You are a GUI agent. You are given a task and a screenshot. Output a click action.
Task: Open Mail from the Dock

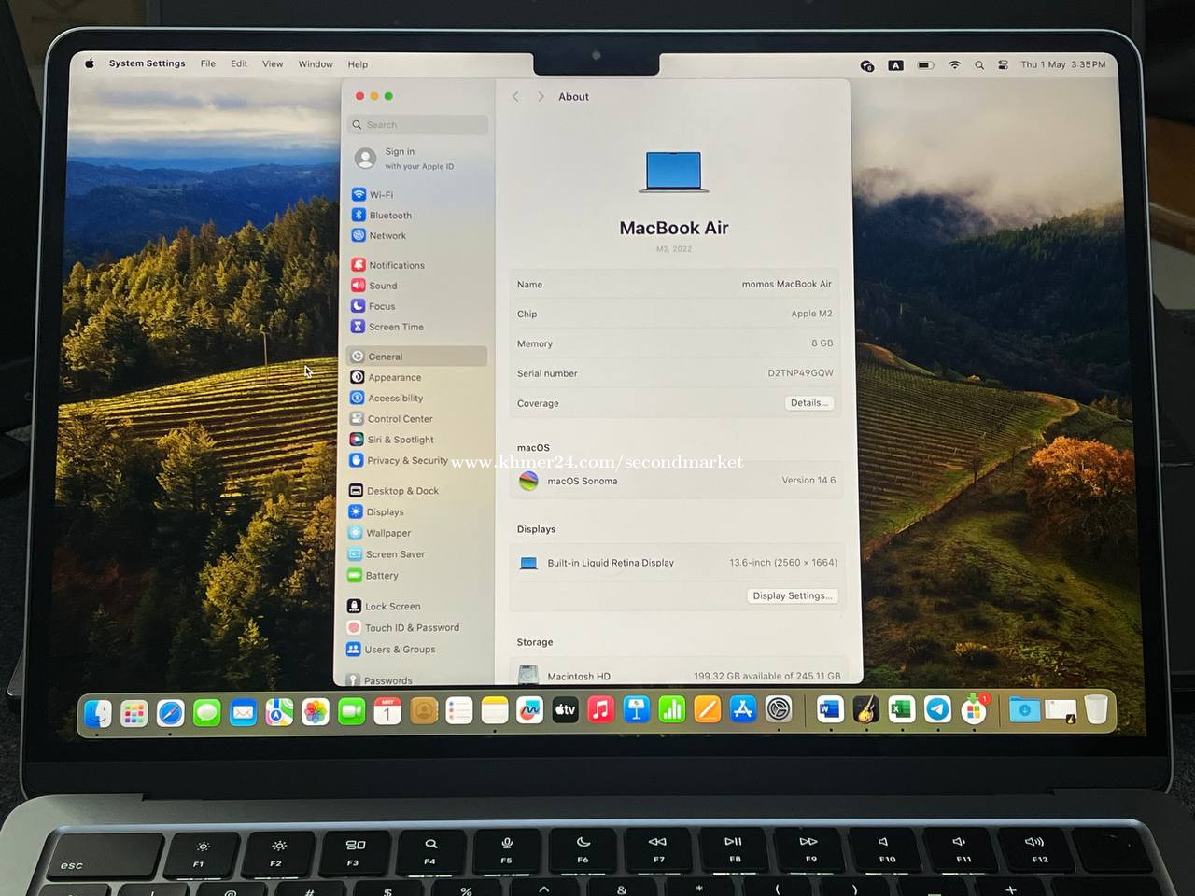(243, 713)
